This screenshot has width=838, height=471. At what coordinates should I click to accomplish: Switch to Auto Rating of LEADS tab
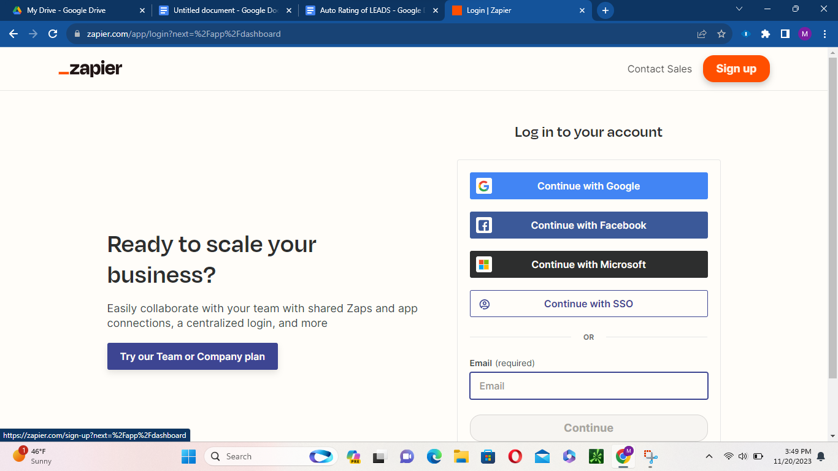[372, 10]
